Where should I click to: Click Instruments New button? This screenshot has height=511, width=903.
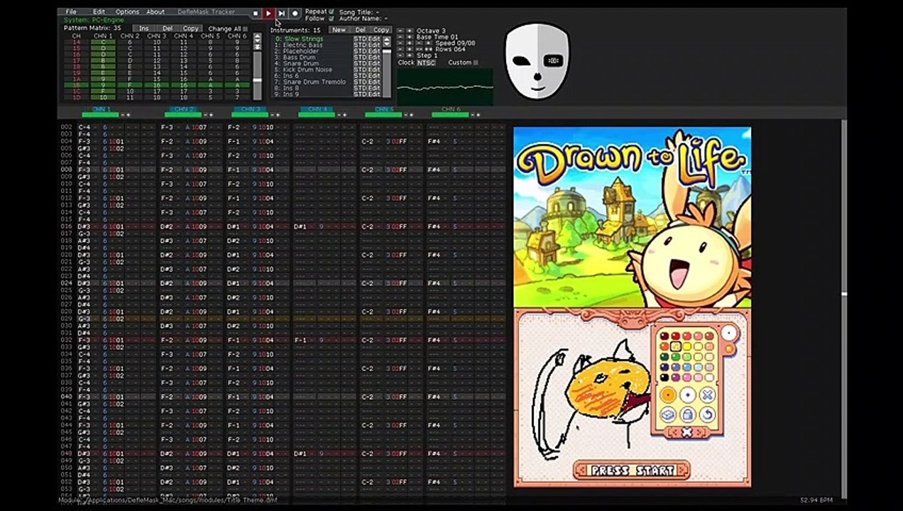point(339,30)
